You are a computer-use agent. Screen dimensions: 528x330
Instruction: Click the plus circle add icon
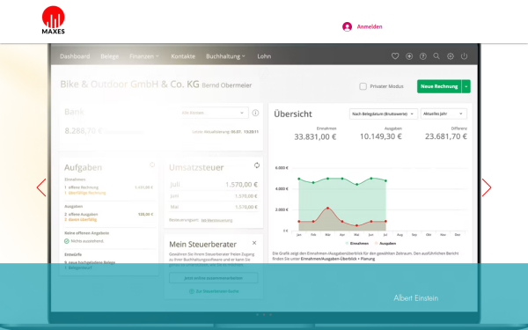click(x=409, y=56)
